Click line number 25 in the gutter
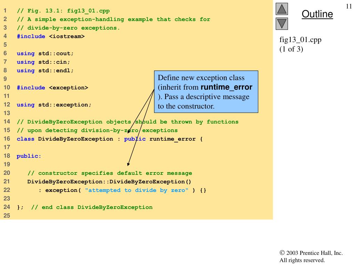Viewport: 356px width, 267px height. pos(7,216)
